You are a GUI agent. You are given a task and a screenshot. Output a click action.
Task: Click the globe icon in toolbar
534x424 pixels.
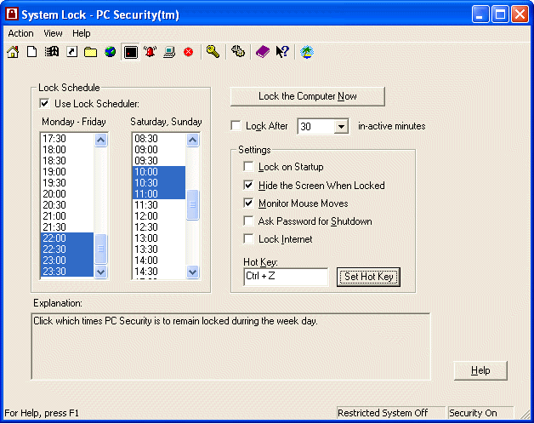click(x=110, y=52)
